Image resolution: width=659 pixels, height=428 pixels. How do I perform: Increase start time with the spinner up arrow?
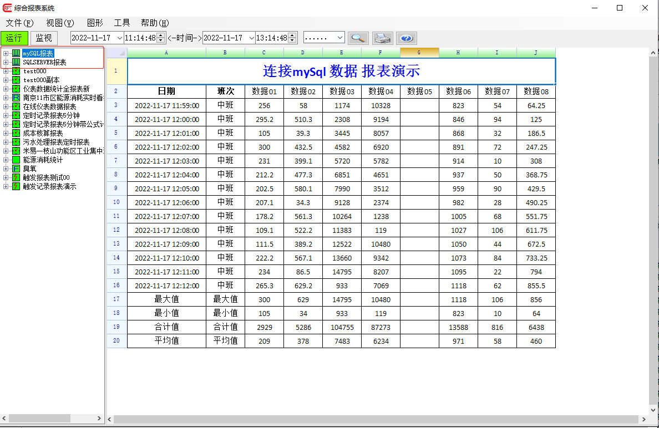pyautogui.click(x=161, y=35)
